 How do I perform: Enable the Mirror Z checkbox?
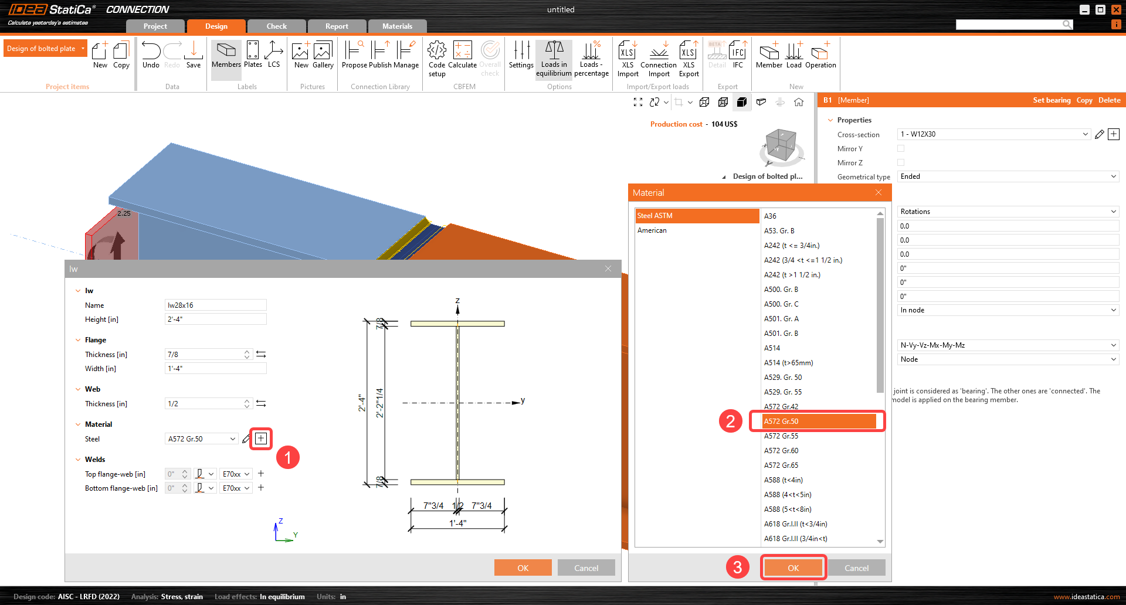coord(901,163)
